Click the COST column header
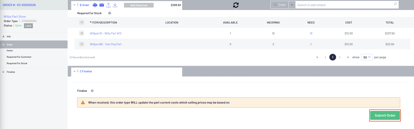 [x=349, y=23]
